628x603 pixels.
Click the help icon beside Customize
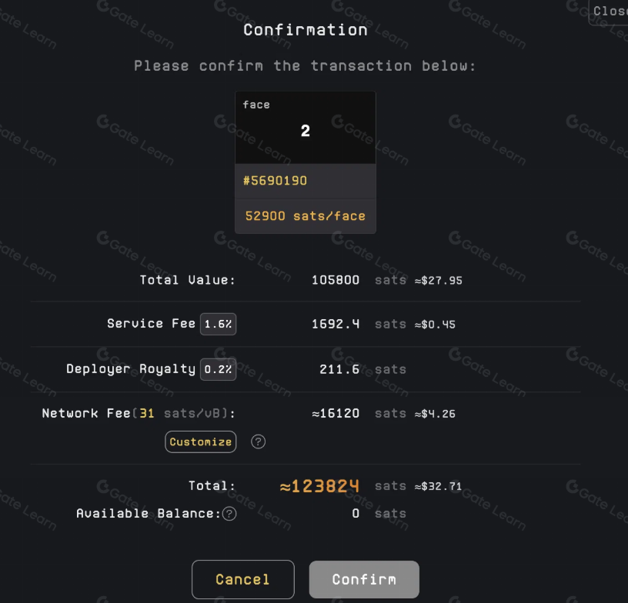(259, 441)
